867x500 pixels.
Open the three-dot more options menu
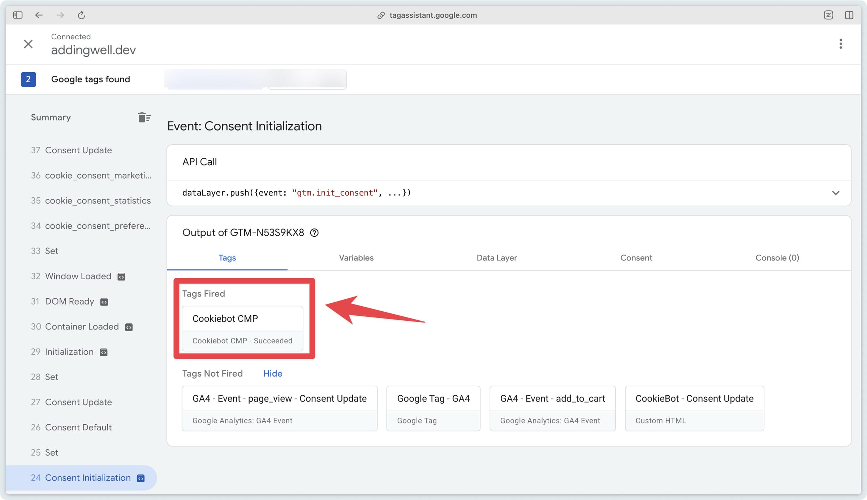(841, 44)
